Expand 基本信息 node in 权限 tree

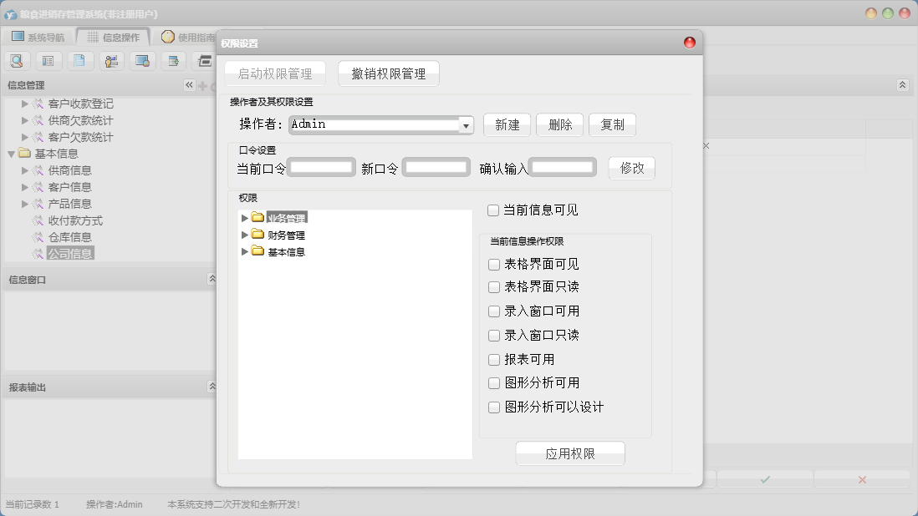[x=245, y=252]
